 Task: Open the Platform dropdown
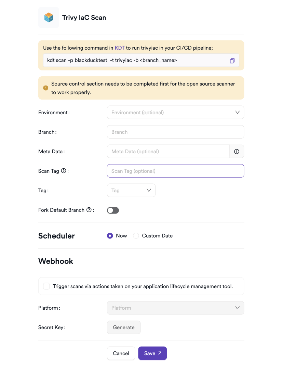point(175,308)
